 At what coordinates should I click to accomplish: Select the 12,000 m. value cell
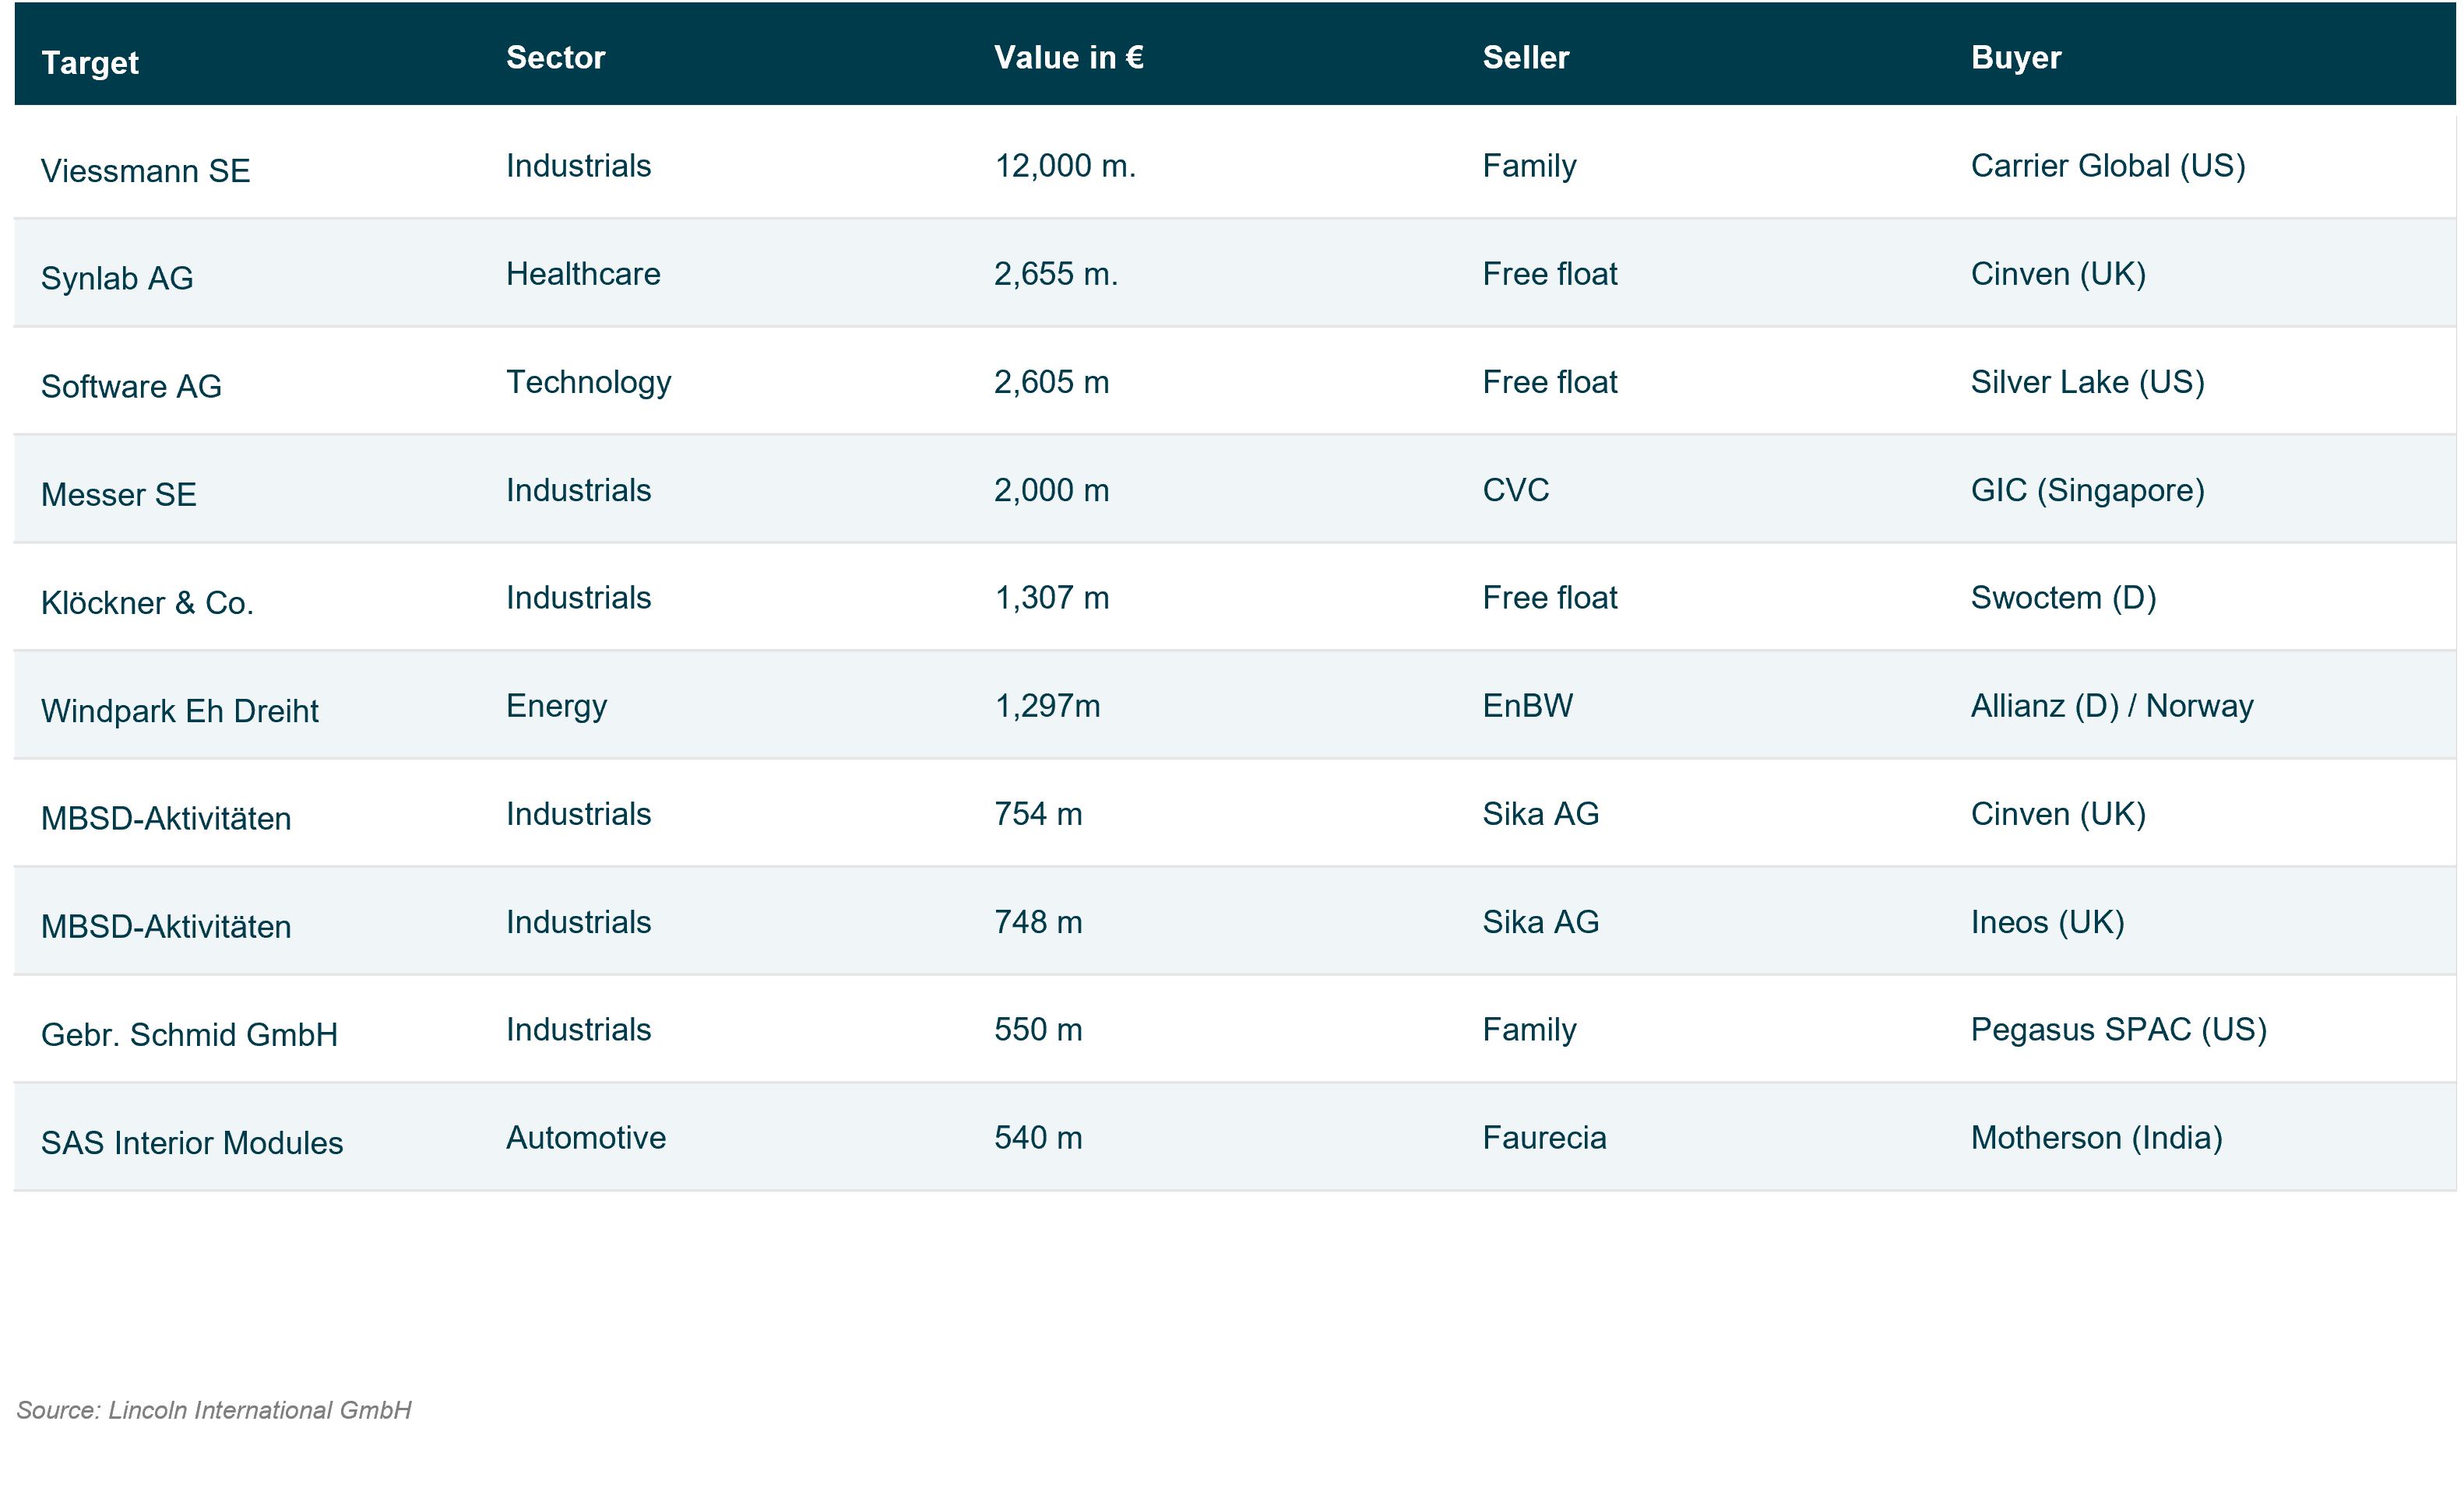click(1064, 166)
